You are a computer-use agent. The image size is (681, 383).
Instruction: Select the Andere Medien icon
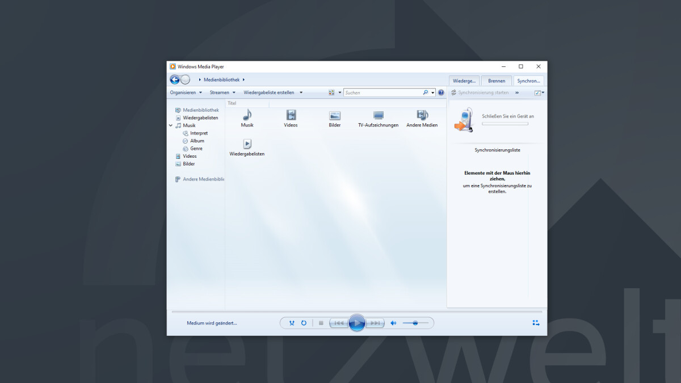tap(422, 116)
